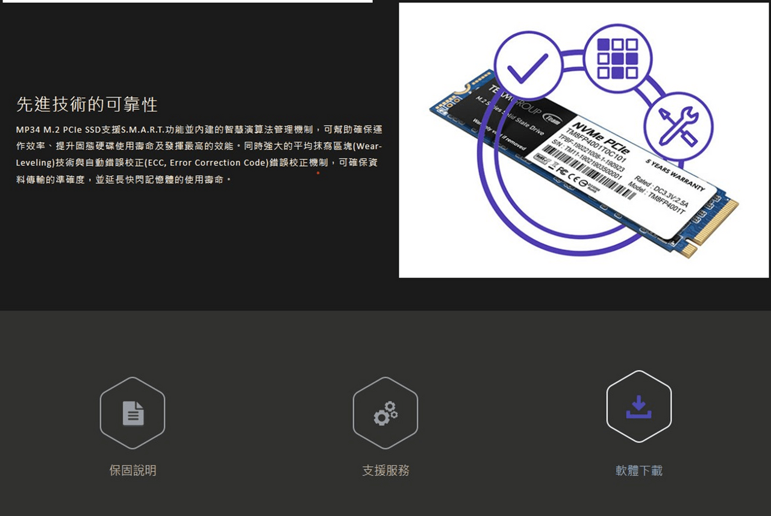Click the wrench tools circle icon
Image resolution: width=771 pixels, height=516 pixels.
pyautogui.click(x=678, y=126)
